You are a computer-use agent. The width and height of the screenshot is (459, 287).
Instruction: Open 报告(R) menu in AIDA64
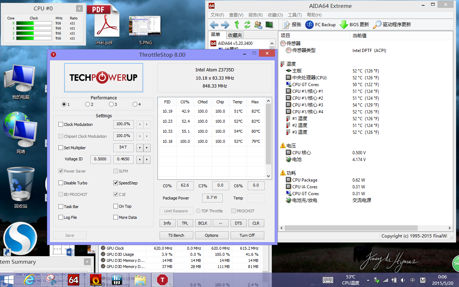coord(255,15)
